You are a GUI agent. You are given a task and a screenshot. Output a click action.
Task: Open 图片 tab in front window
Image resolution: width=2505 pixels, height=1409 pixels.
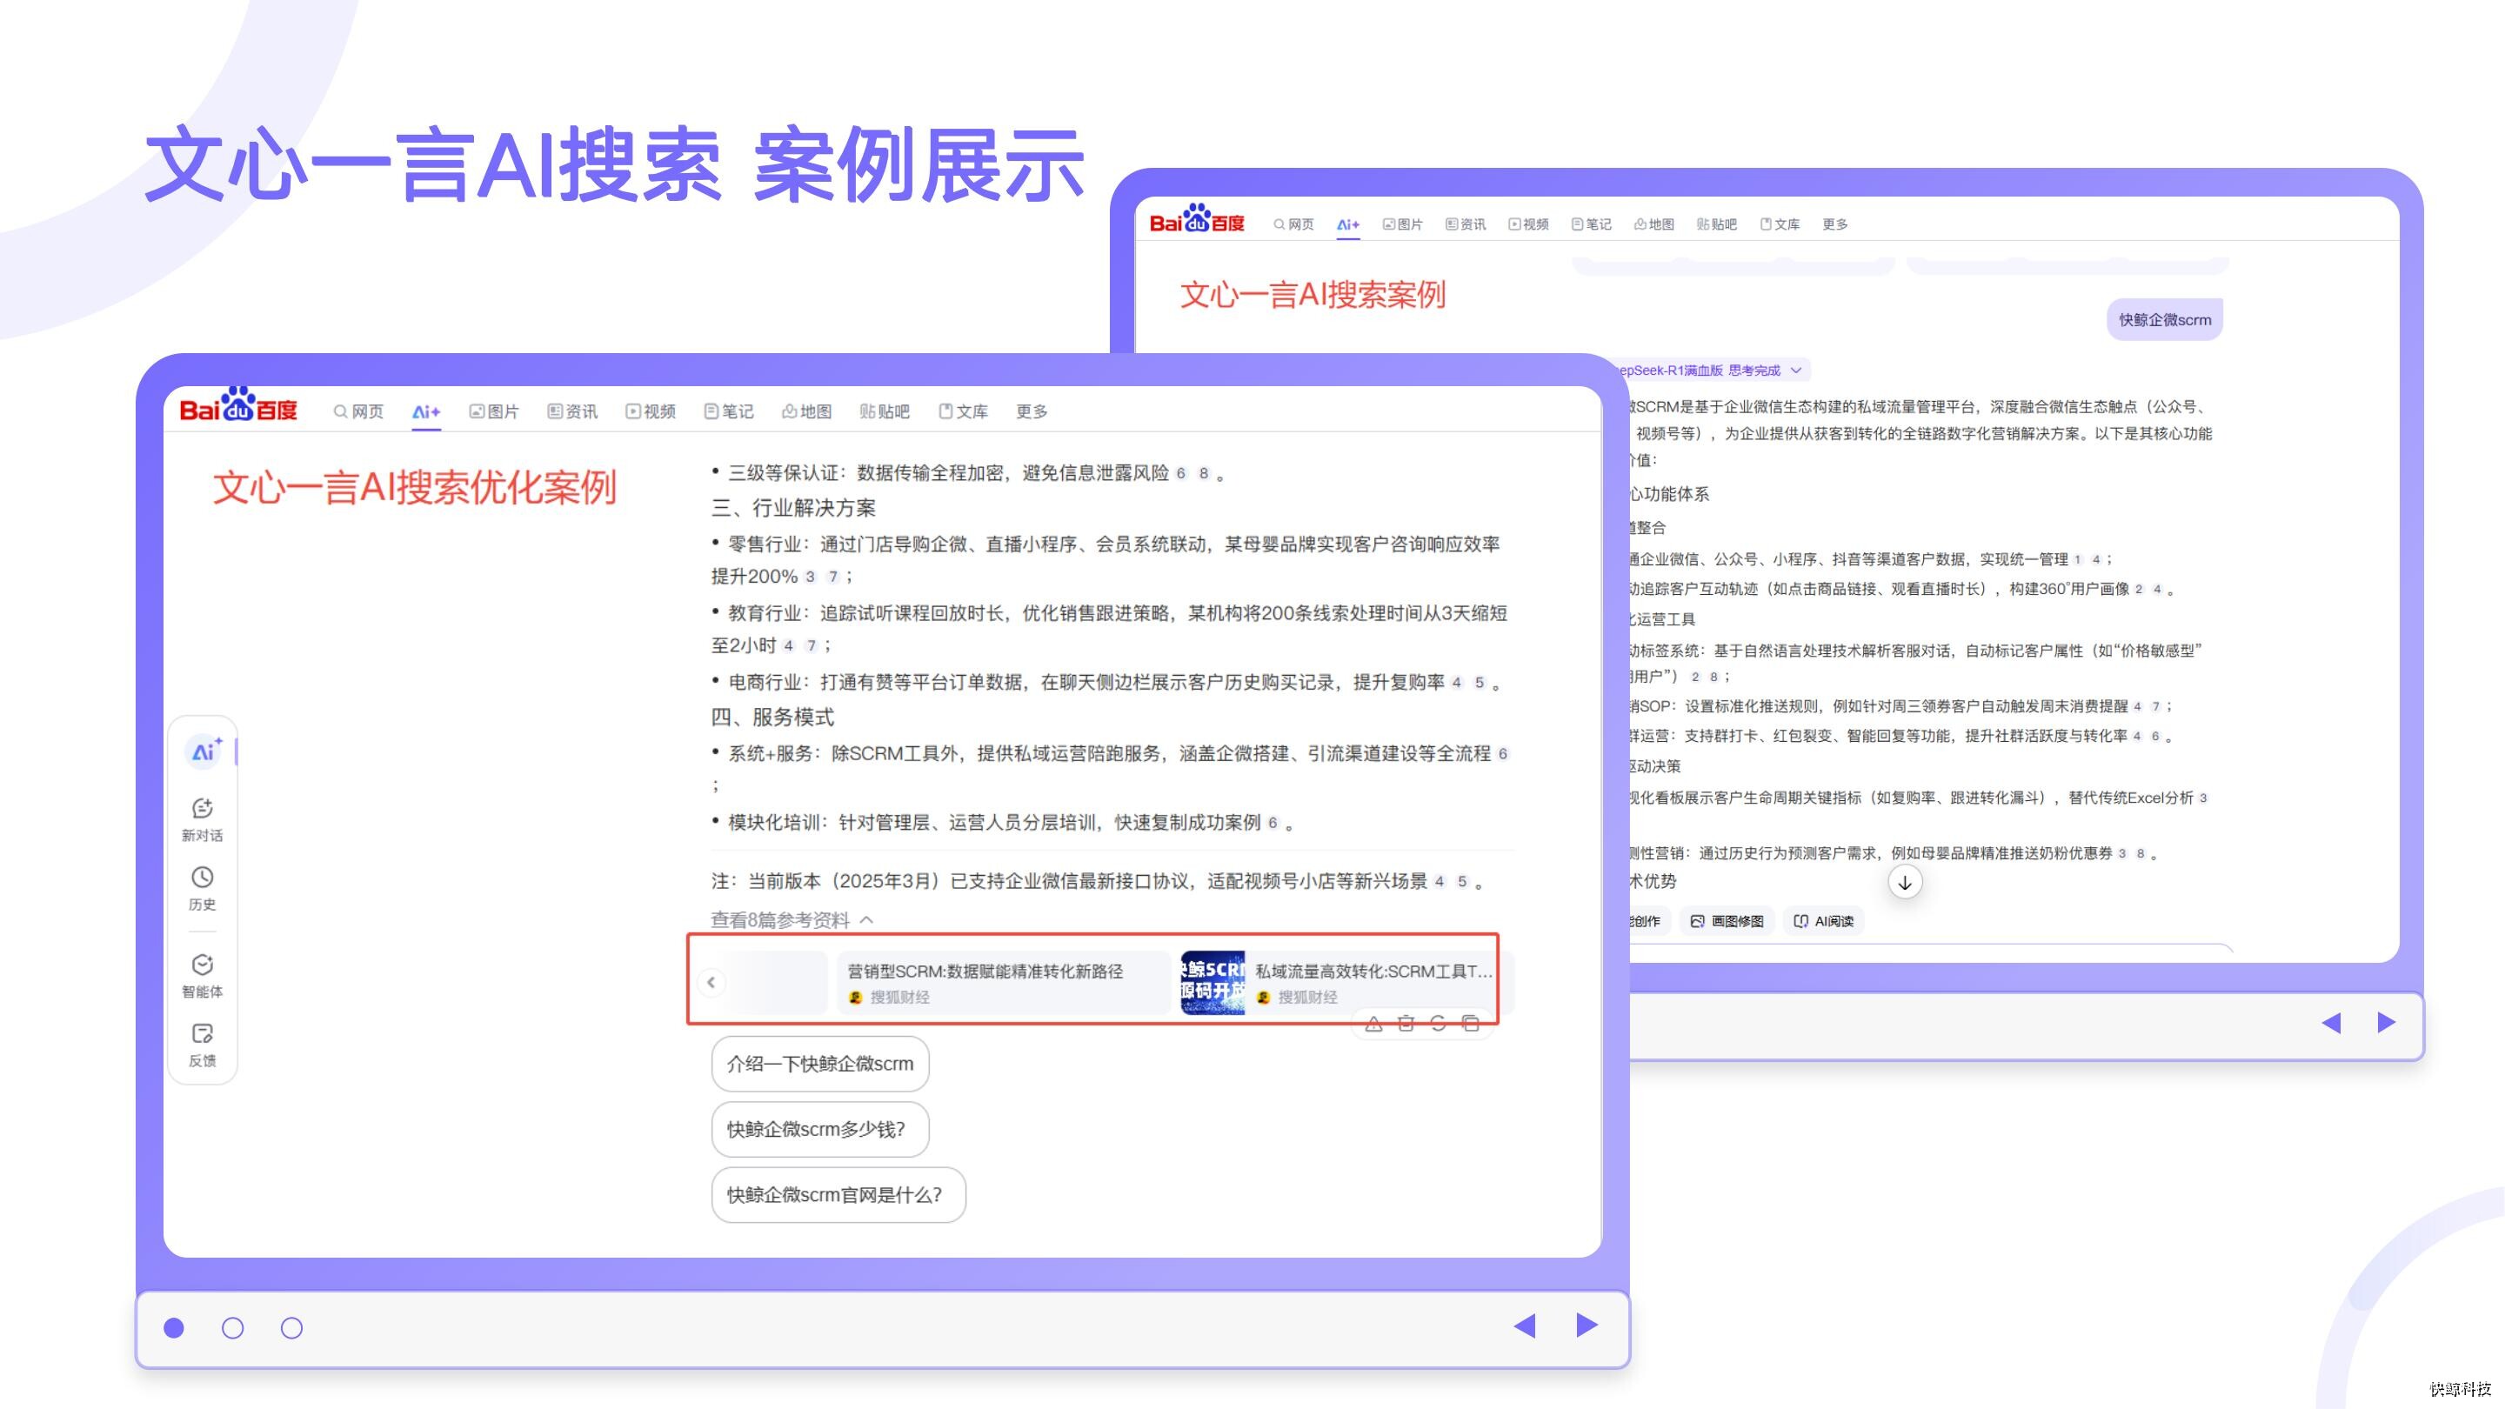[x=494, y=411]
